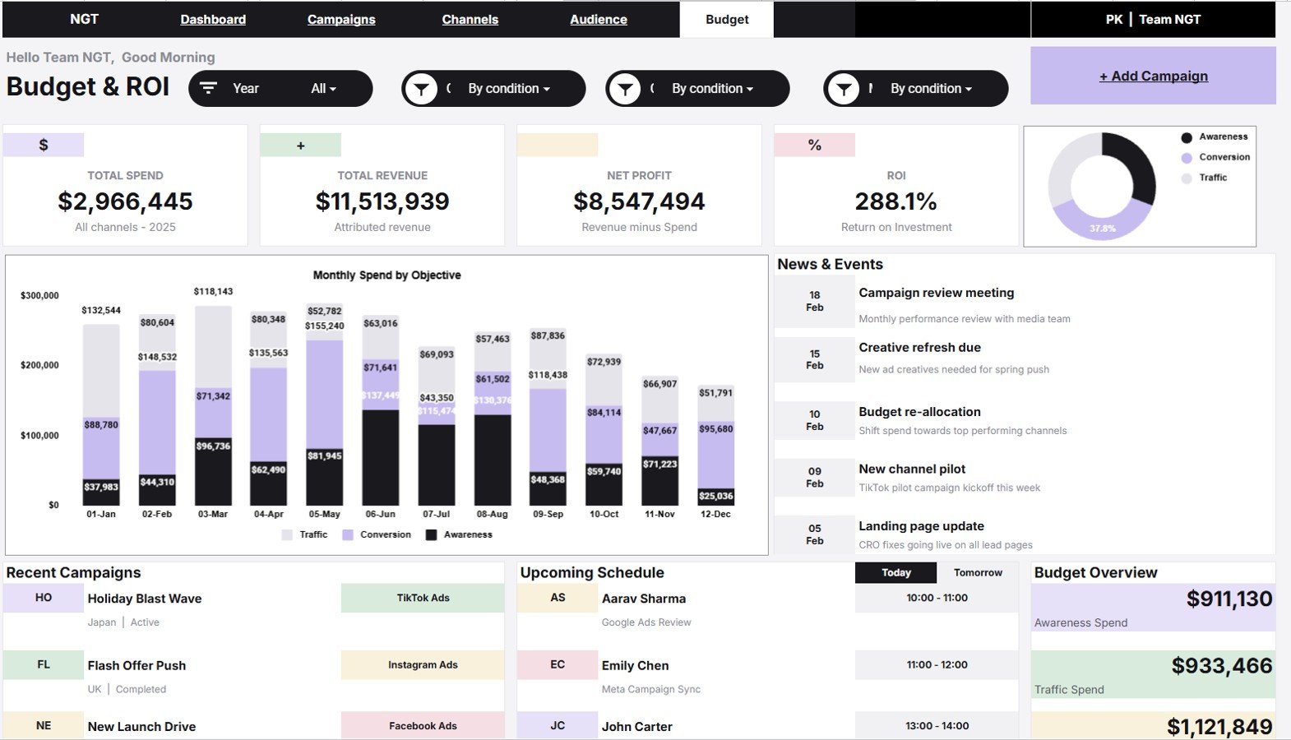
Task: Click the percent badge on ROI card
Action: click(x=814, y=145)
